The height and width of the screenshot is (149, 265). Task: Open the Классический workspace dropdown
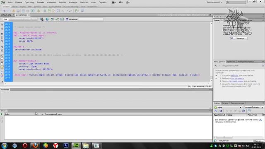(214, 2)
